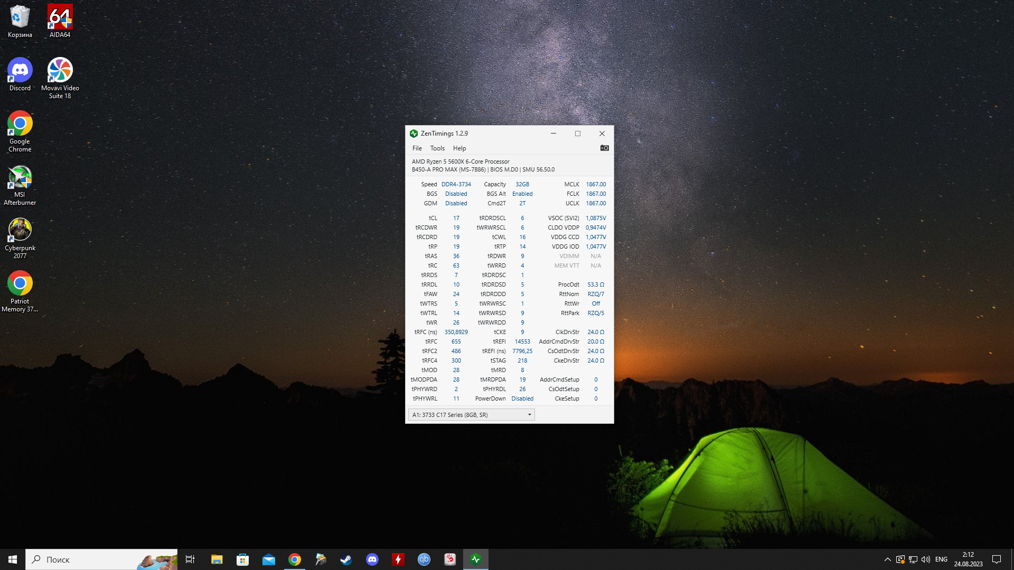1014x570 pixels.
Task: Expand the A1 memory module dropdown
Action: [529, 415]
